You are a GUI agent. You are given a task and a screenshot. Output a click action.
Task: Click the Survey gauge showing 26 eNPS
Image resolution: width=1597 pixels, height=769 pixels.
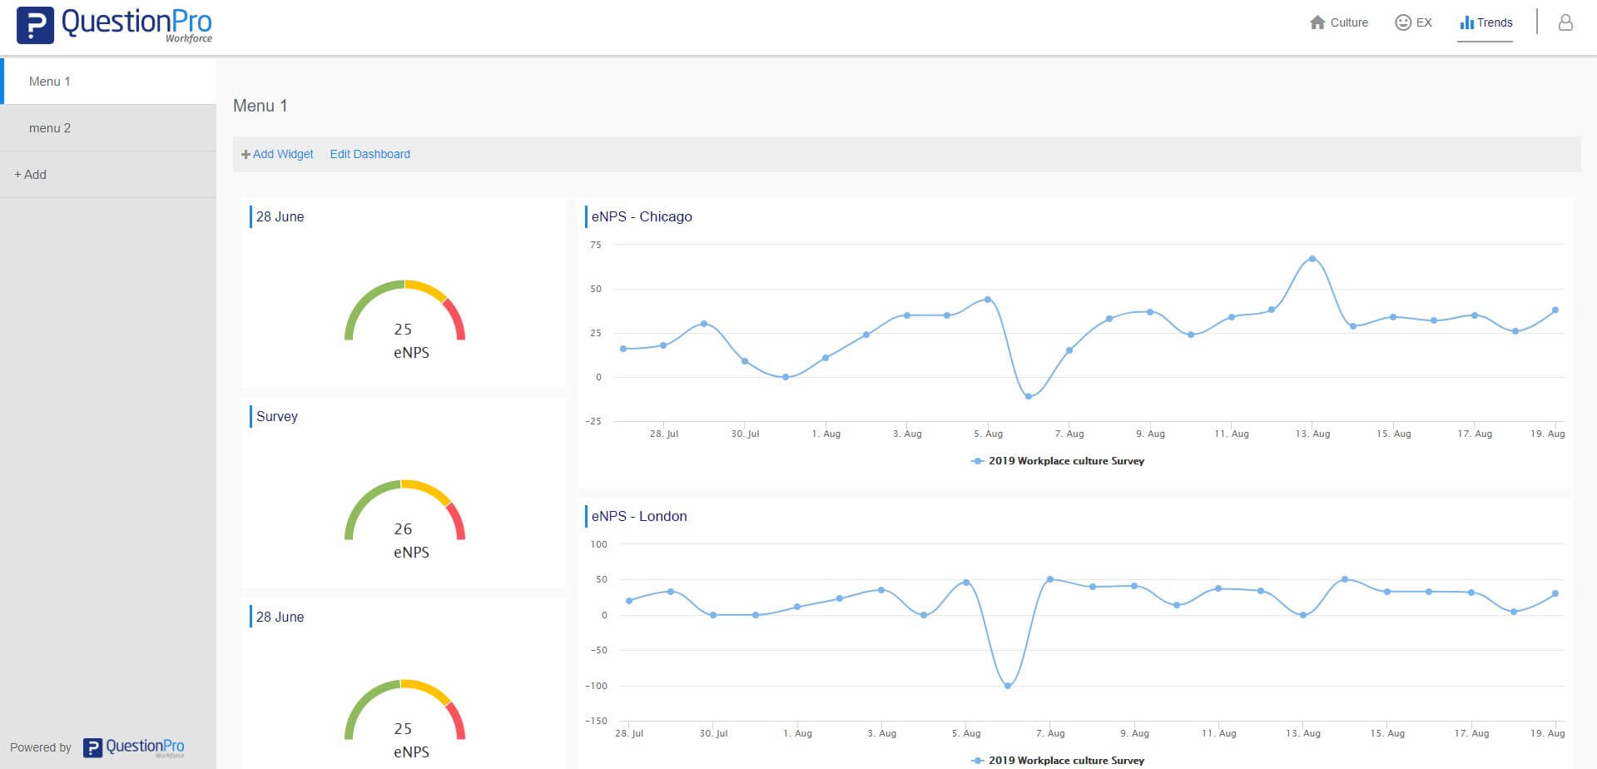pyautogui.click(x=404, y=520)
